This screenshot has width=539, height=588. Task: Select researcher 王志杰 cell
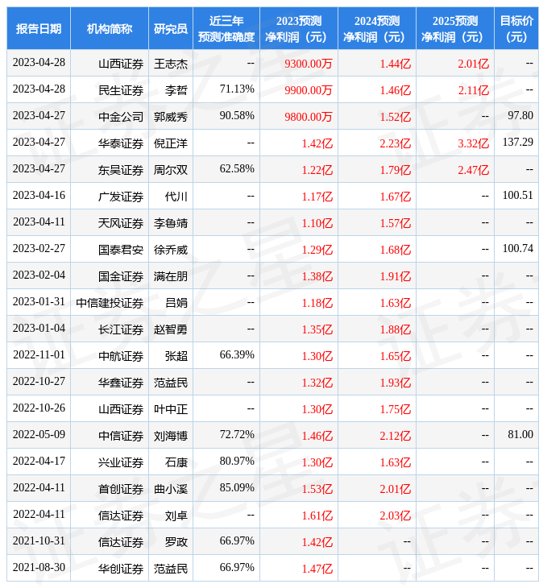tap(171, 64)
